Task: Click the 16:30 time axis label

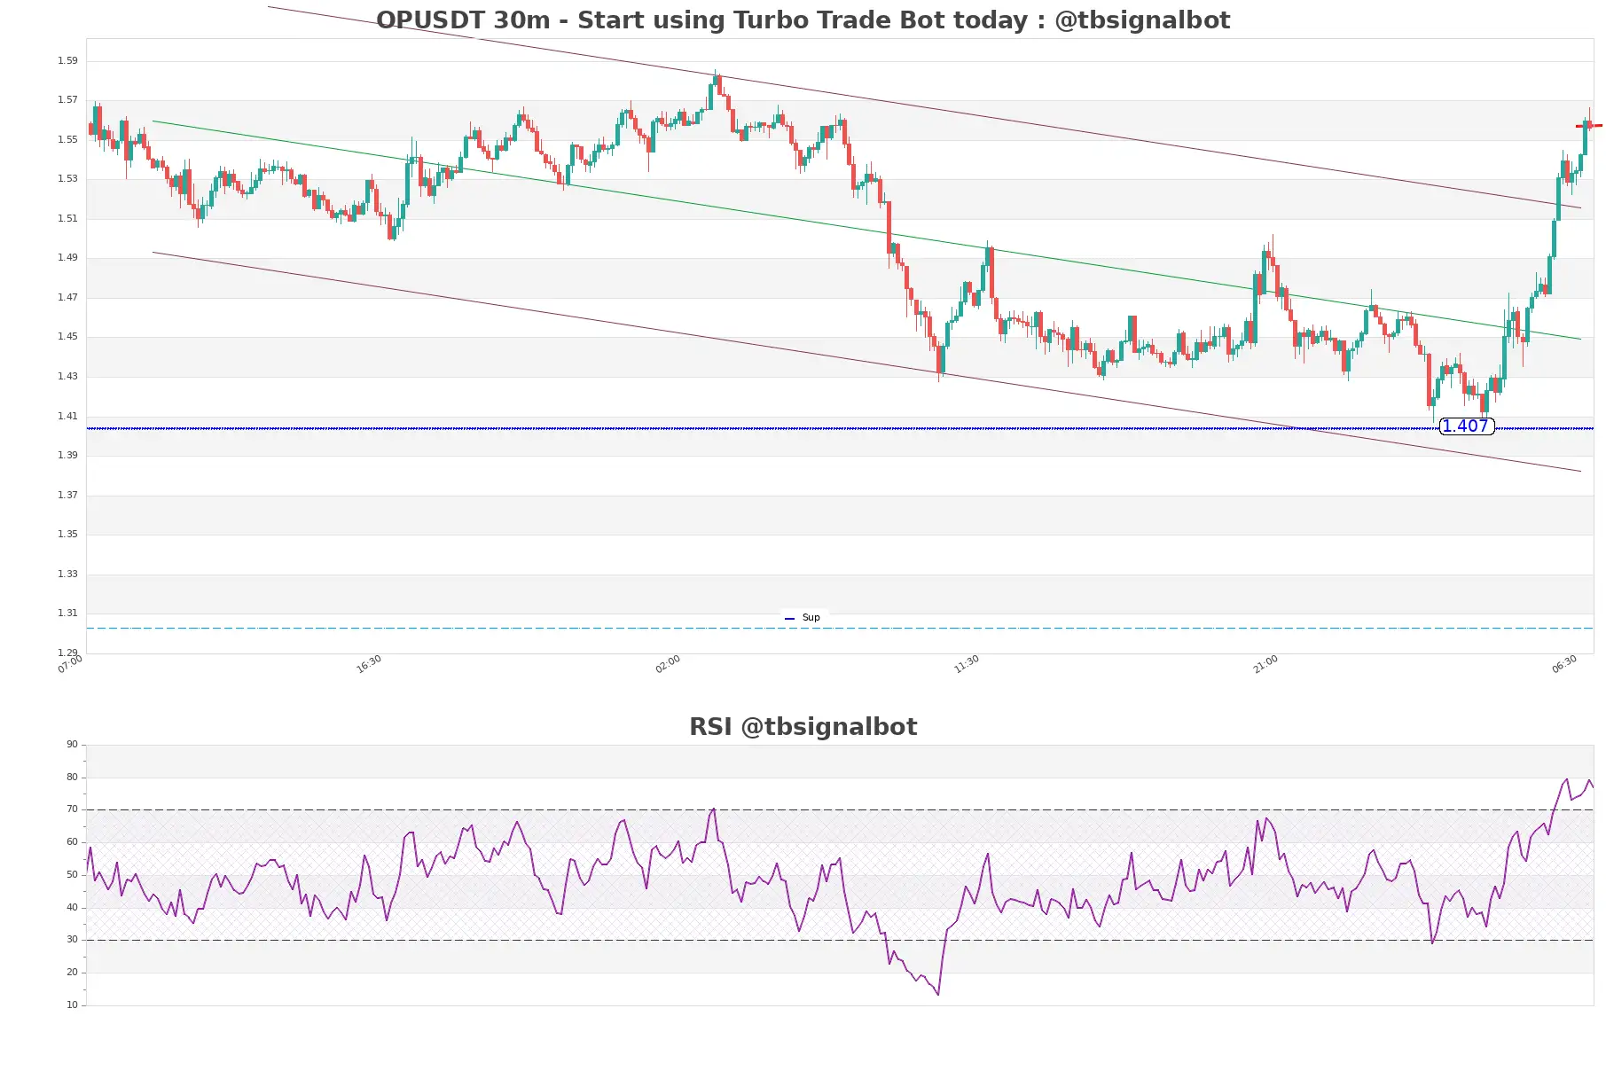Action: [369, 664]
